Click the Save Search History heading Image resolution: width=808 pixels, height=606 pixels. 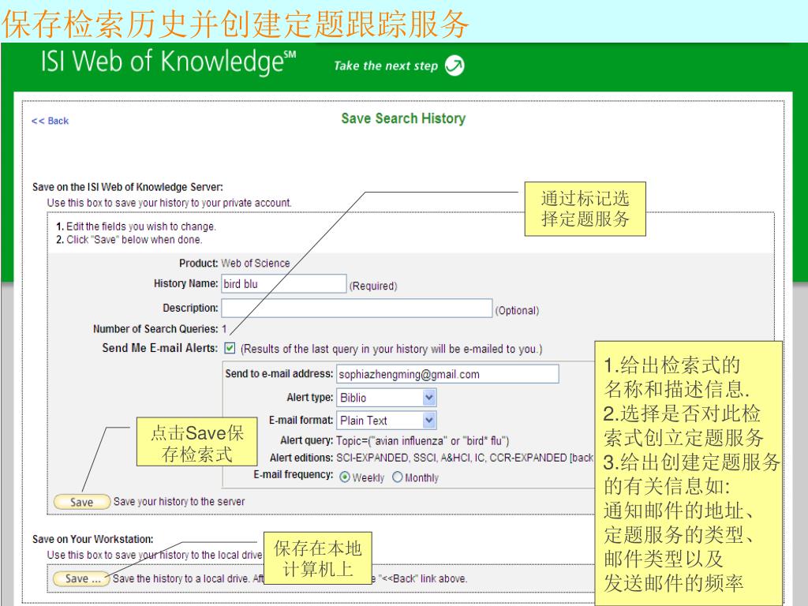pyautogui.click(x=403, y=118)
